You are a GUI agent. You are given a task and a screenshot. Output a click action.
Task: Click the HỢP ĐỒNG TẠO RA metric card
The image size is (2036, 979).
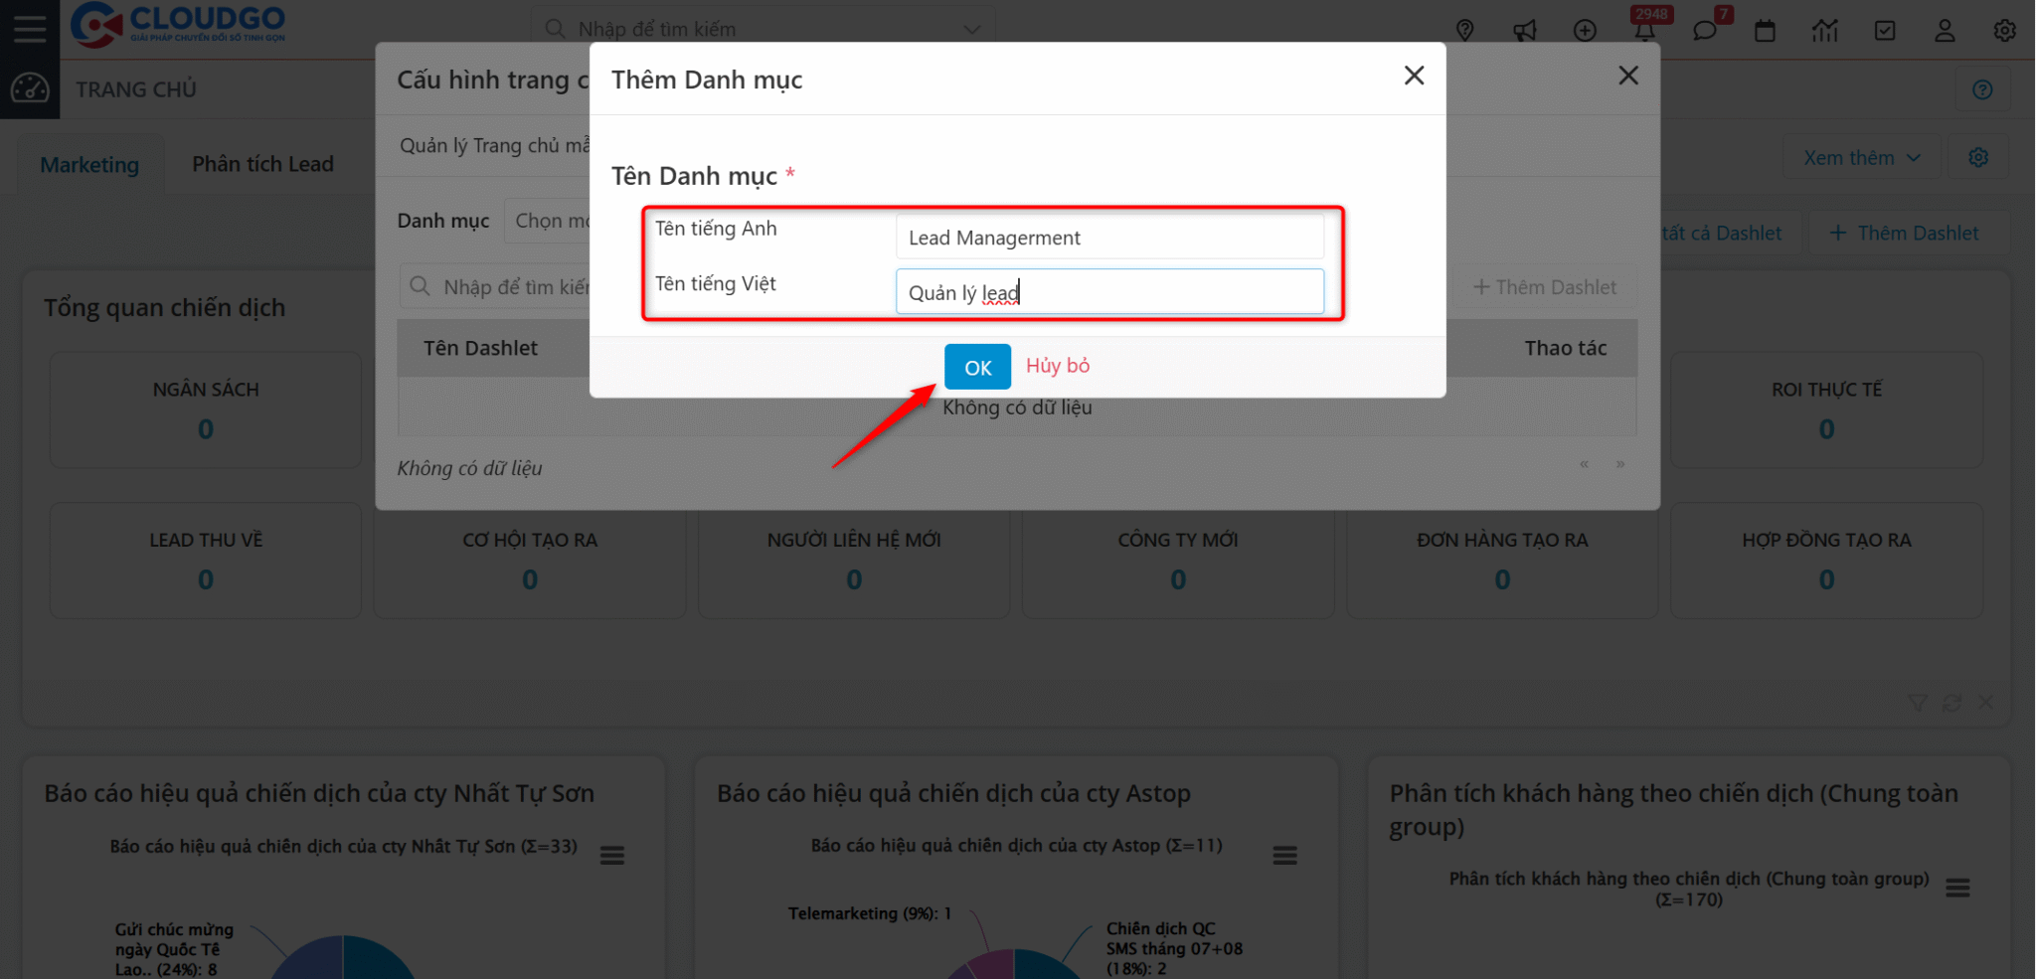coord(1826,561)
